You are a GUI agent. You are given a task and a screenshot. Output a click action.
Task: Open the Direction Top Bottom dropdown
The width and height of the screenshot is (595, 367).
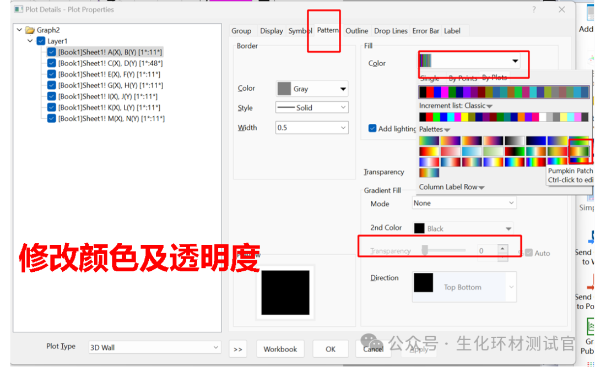(464, 287)
